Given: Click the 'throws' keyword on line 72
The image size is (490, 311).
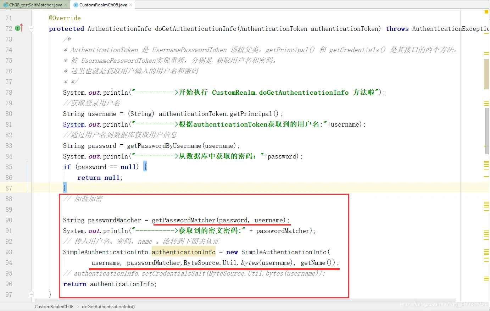Looking at the screenshot, I should pos(397,29).
